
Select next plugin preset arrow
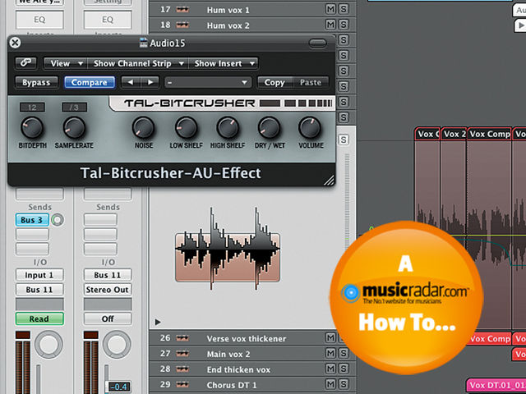(x=150, y=82)
